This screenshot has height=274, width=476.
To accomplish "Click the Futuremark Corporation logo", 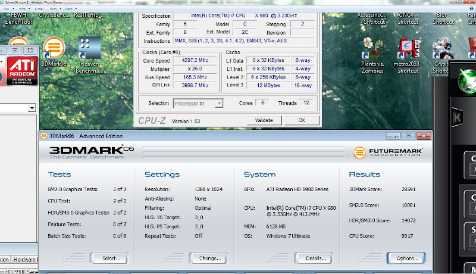I will pos(392,152).
